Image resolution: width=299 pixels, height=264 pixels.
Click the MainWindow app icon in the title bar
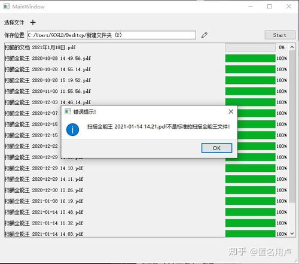7,7
